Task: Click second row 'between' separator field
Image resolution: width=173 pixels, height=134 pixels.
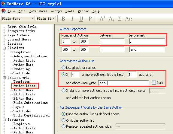Action: pos(112,49)
